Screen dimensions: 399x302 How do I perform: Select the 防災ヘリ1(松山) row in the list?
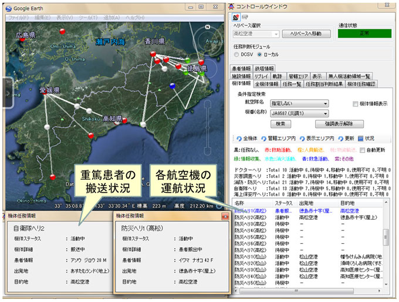(x=308, y=257)
